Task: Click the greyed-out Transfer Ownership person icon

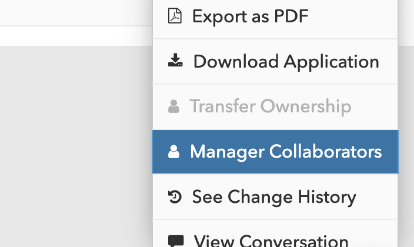Action: (173, 107)
